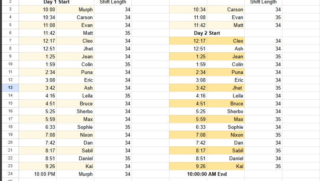The width and height of the screenshot is (320, 181).
Task: Select the row 13 header
Action: tap(10, 88)
